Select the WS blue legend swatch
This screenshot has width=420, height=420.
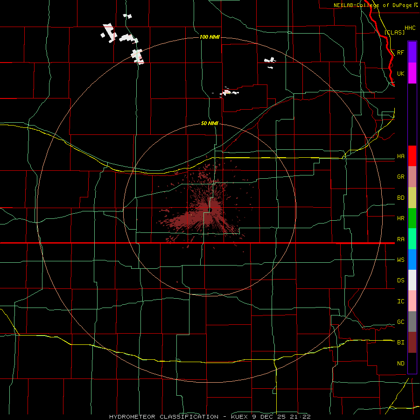(412, 259)
